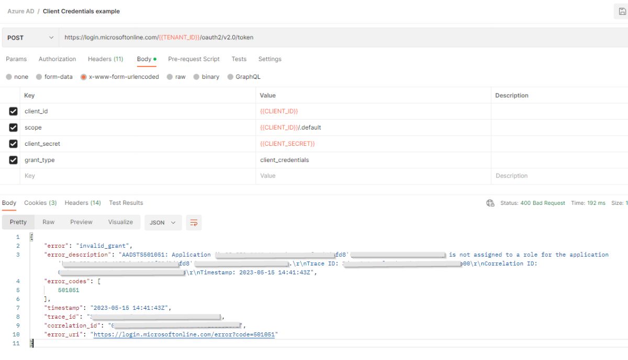Click the empty Key placeholder field
The height and width of the screenshot is (360, 628).
(139, 176)
